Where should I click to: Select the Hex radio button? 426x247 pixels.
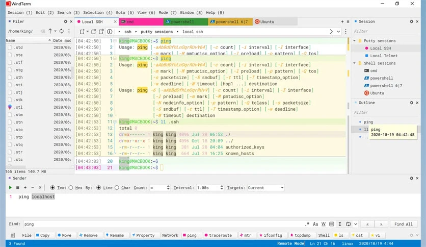click(71, 188)
